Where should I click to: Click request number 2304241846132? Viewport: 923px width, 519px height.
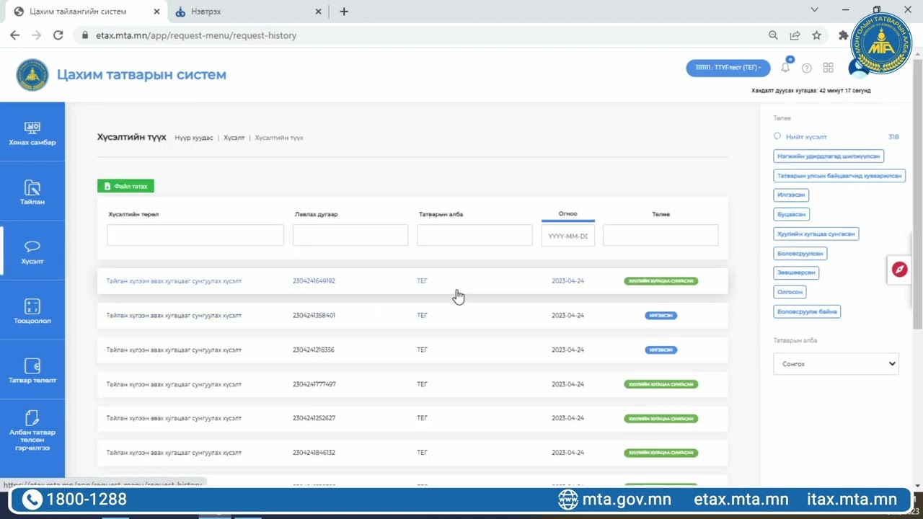tap(314, 453)
